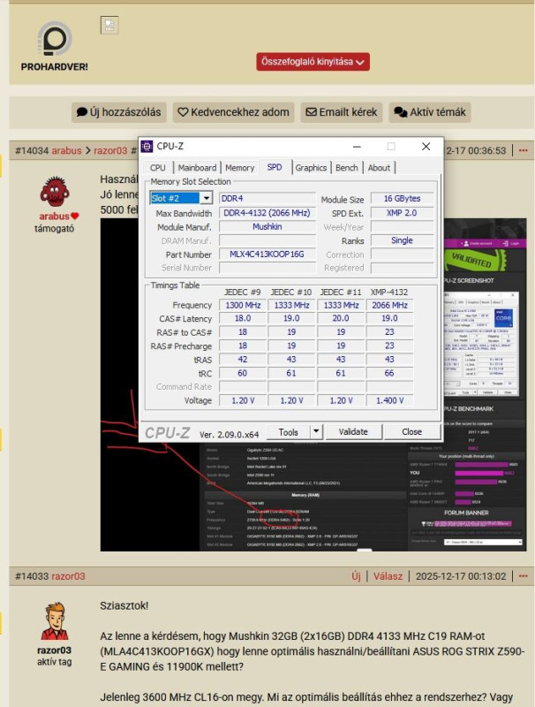Viewport: 535px width, 707px height.
Task: Click the Validate button
Action: click(353, 432)
